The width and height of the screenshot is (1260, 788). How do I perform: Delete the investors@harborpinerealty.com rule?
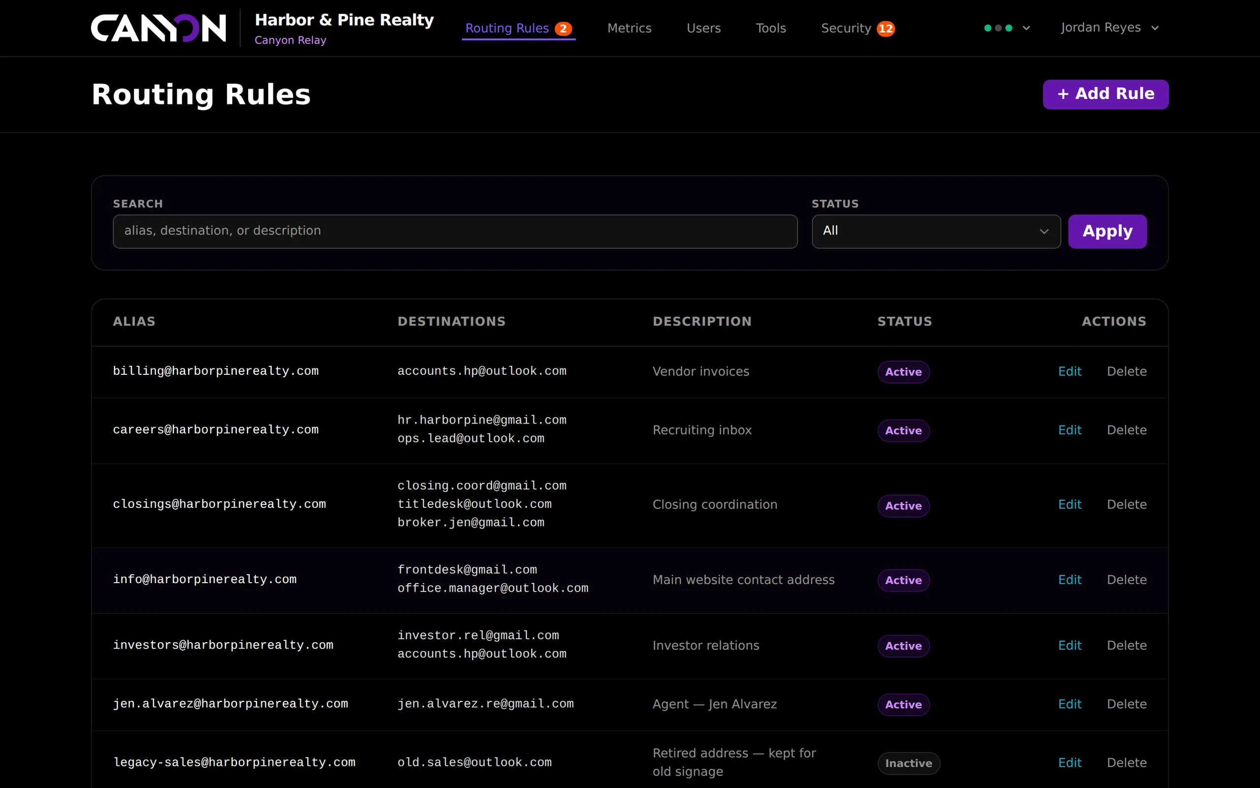[x=1127, y=646]
